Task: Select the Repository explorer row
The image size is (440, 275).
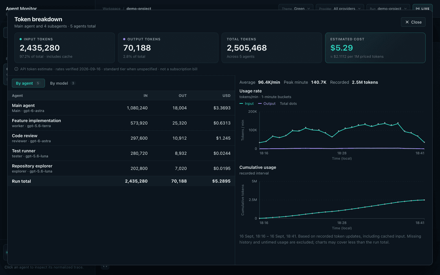Action: point(121,168)
